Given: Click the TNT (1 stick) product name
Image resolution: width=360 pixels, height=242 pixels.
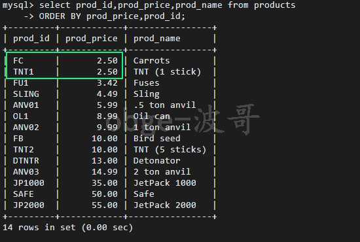Looking at the screenshot, I should point(167,72).
